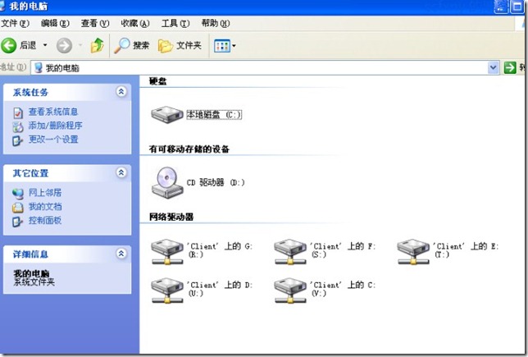This screenshot has height=357, width=528.
Task: Click the maximize window button
Action: pyautogui.click(x=517, y=7)
